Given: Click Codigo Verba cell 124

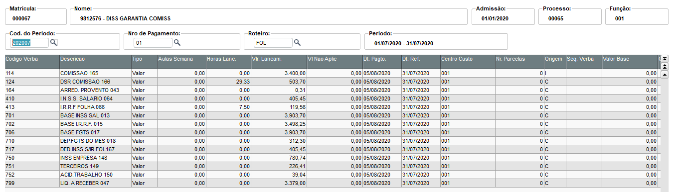Looking at the screenshot, I should point(32,82).
